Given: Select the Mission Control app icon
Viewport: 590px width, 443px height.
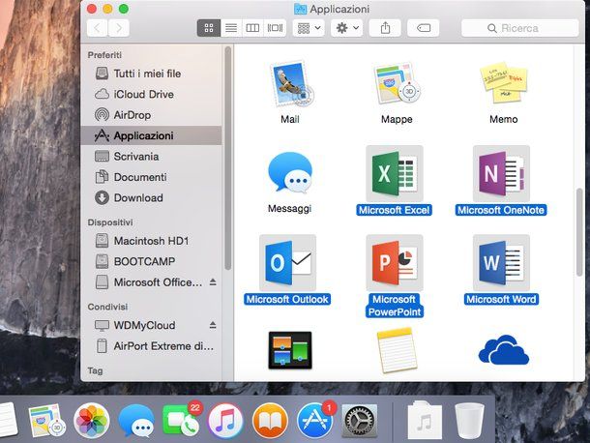Looking at the screenshot, I should pyautogui.click(x=290, y=350).
